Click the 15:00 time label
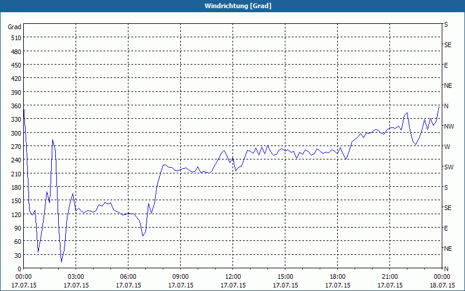 285,277
